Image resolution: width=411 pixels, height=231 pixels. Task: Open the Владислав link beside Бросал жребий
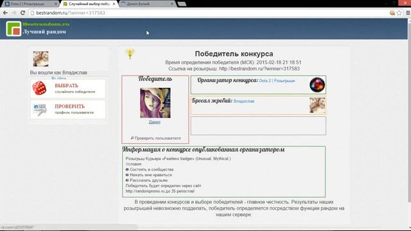point(244,101)
